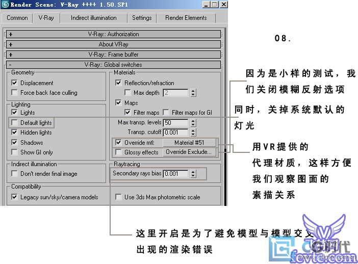Viewport: 358px width, 264px height.
Task: Toggle the Maps checkbox
Action: 118,102
